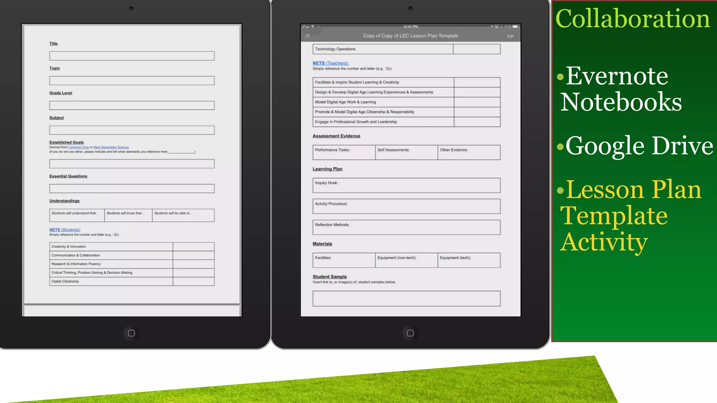Click the Reflection Methods field
The image size is (717, 403).
406,227
